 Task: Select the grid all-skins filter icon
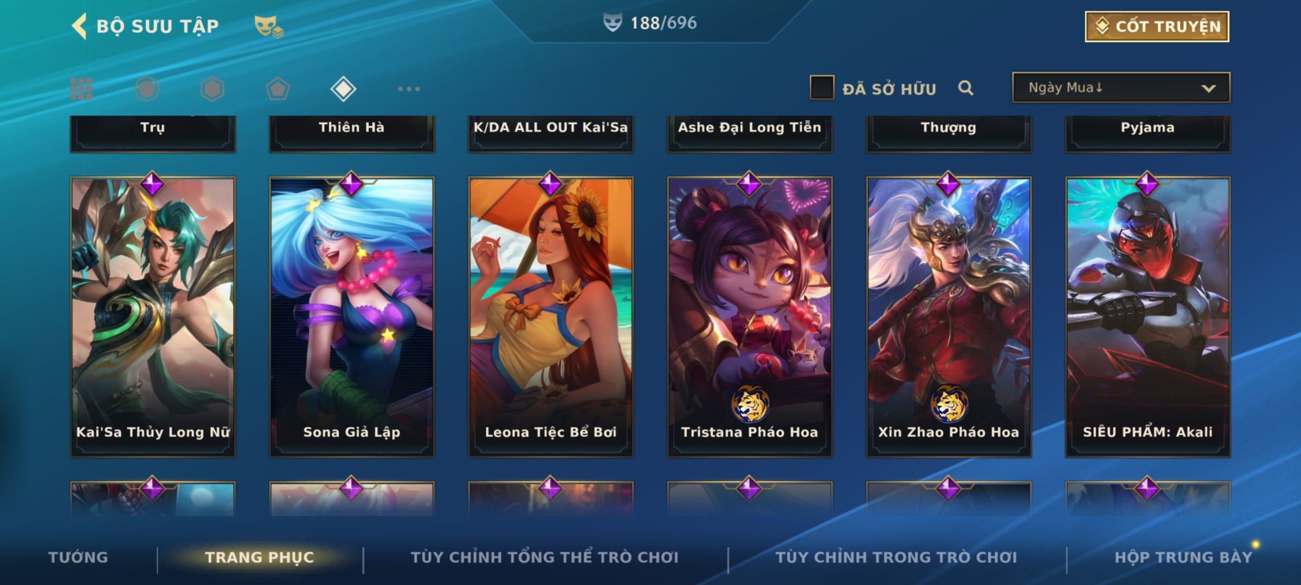point(81,89)
